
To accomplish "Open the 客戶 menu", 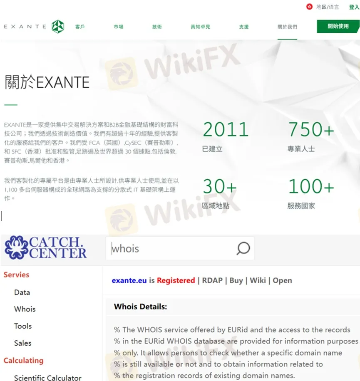I will coord(80,27).
